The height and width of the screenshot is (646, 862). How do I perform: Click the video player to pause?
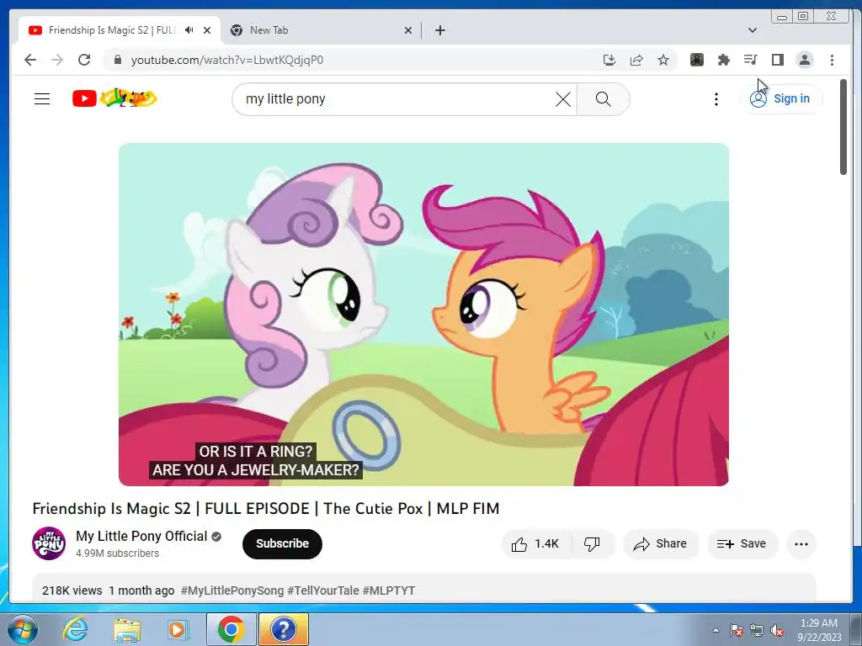(424, 315)
